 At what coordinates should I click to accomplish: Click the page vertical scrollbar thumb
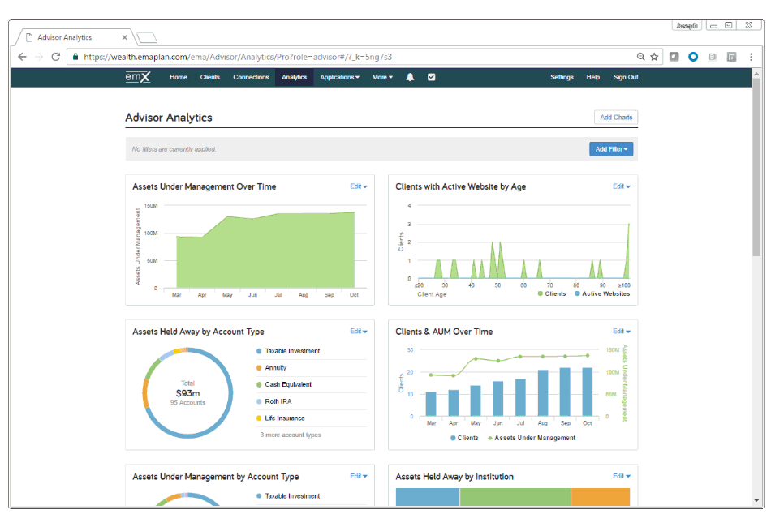756,167
